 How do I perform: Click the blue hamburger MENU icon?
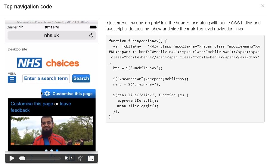[x=12, y=79]
